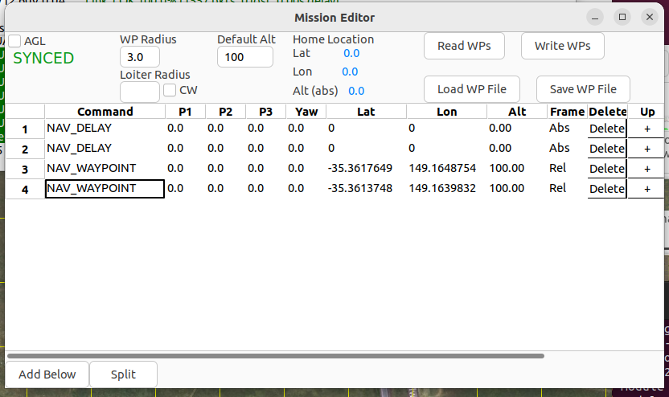The height and width of the screenshot is (397, 669).
Task: Click the Split button
Action: coord(123,374)
